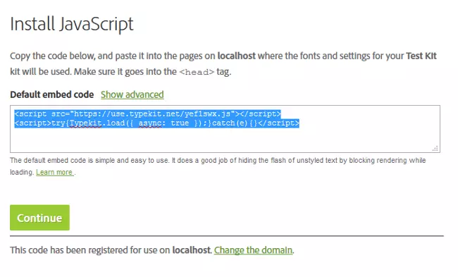Viewport: 458px width, 277px height.
Task: Click the Typekit.load code line
Action: point(157,123)
